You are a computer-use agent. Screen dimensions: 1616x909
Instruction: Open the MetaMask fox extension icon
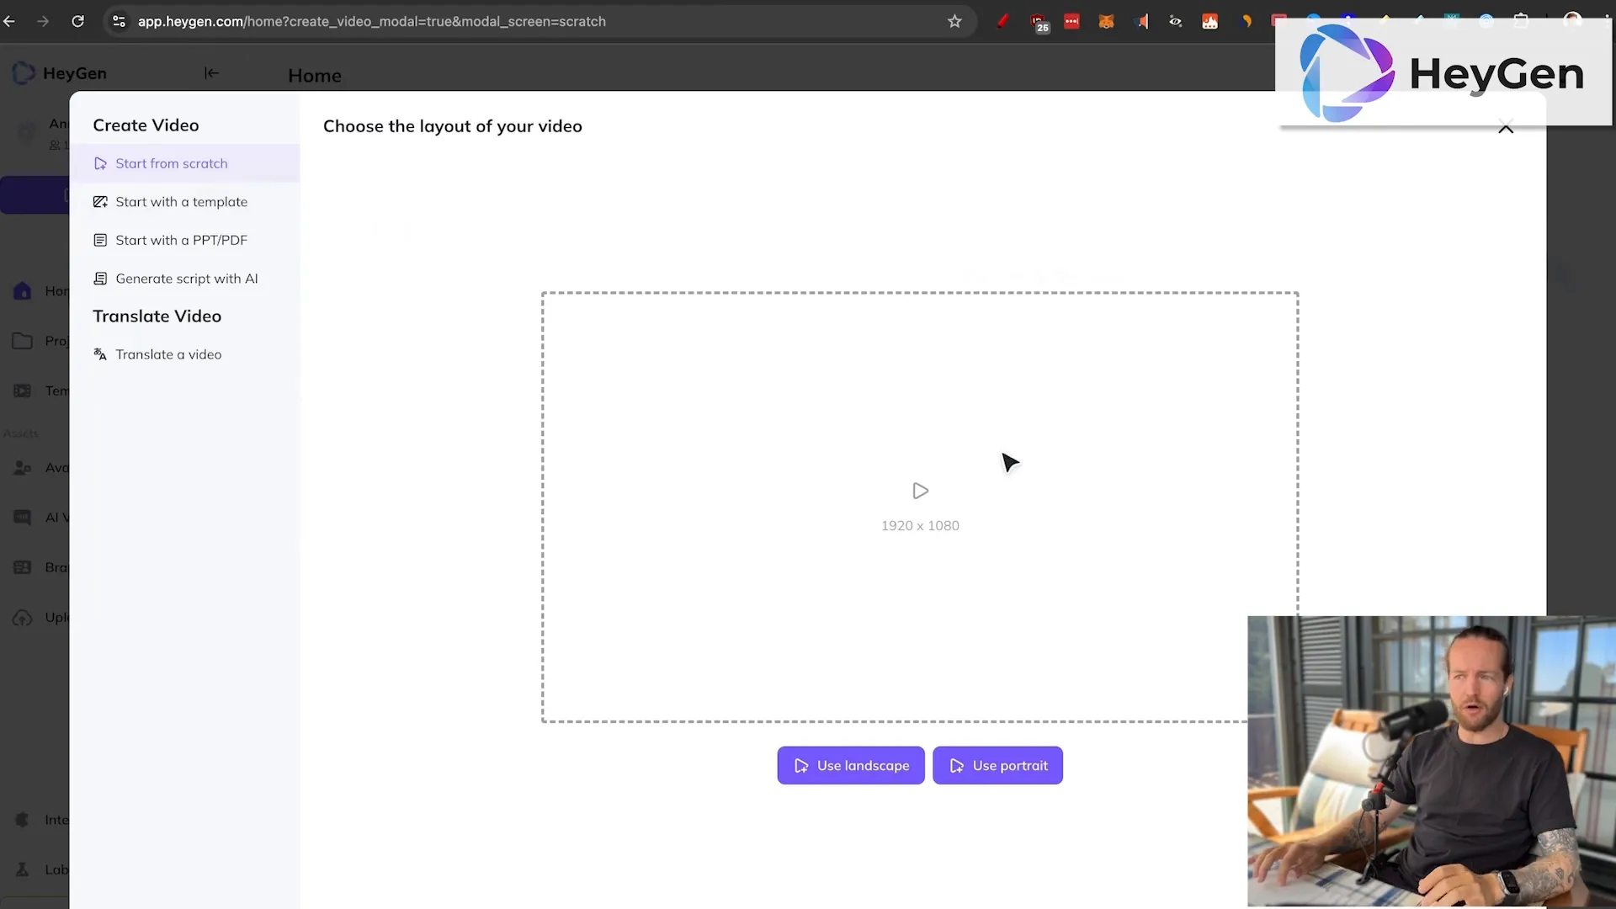(x=1106, y=22)
